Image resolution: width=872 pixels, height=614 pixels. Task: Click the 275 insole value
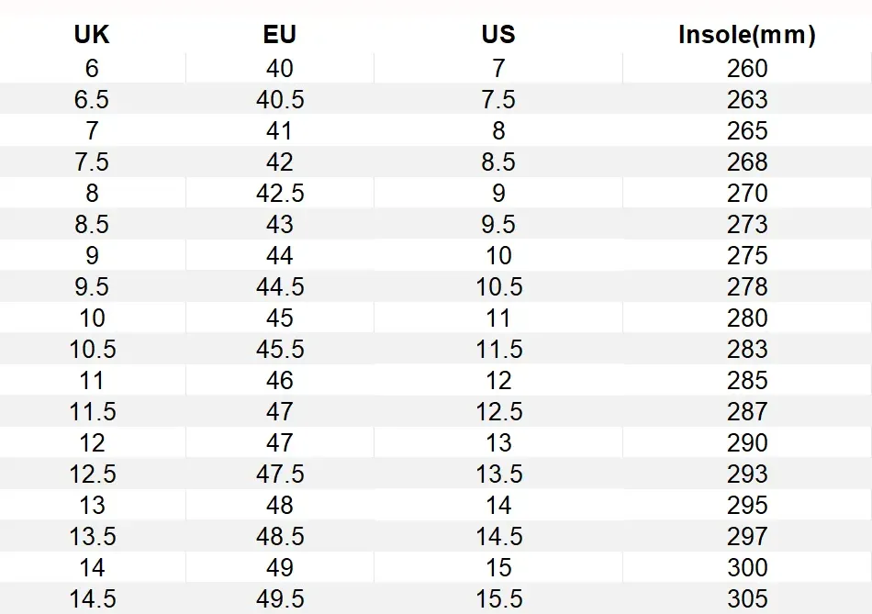[x=746, y=255]
